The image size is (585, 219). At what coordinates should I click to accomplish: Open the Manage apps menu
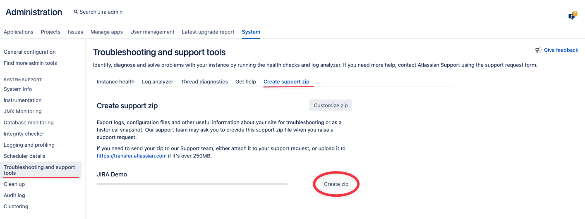point(106,32)
